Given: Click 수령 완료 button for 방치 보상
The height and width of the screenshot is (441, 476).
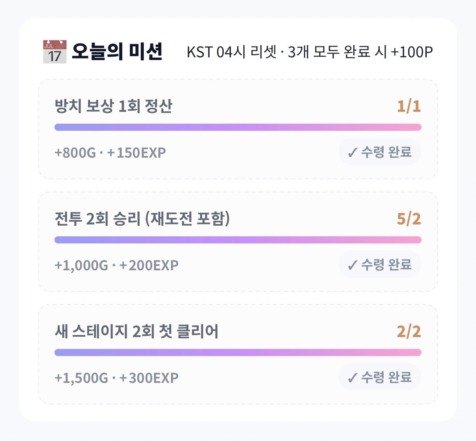Looking at the screenshot, I should [x=380, y=152].
